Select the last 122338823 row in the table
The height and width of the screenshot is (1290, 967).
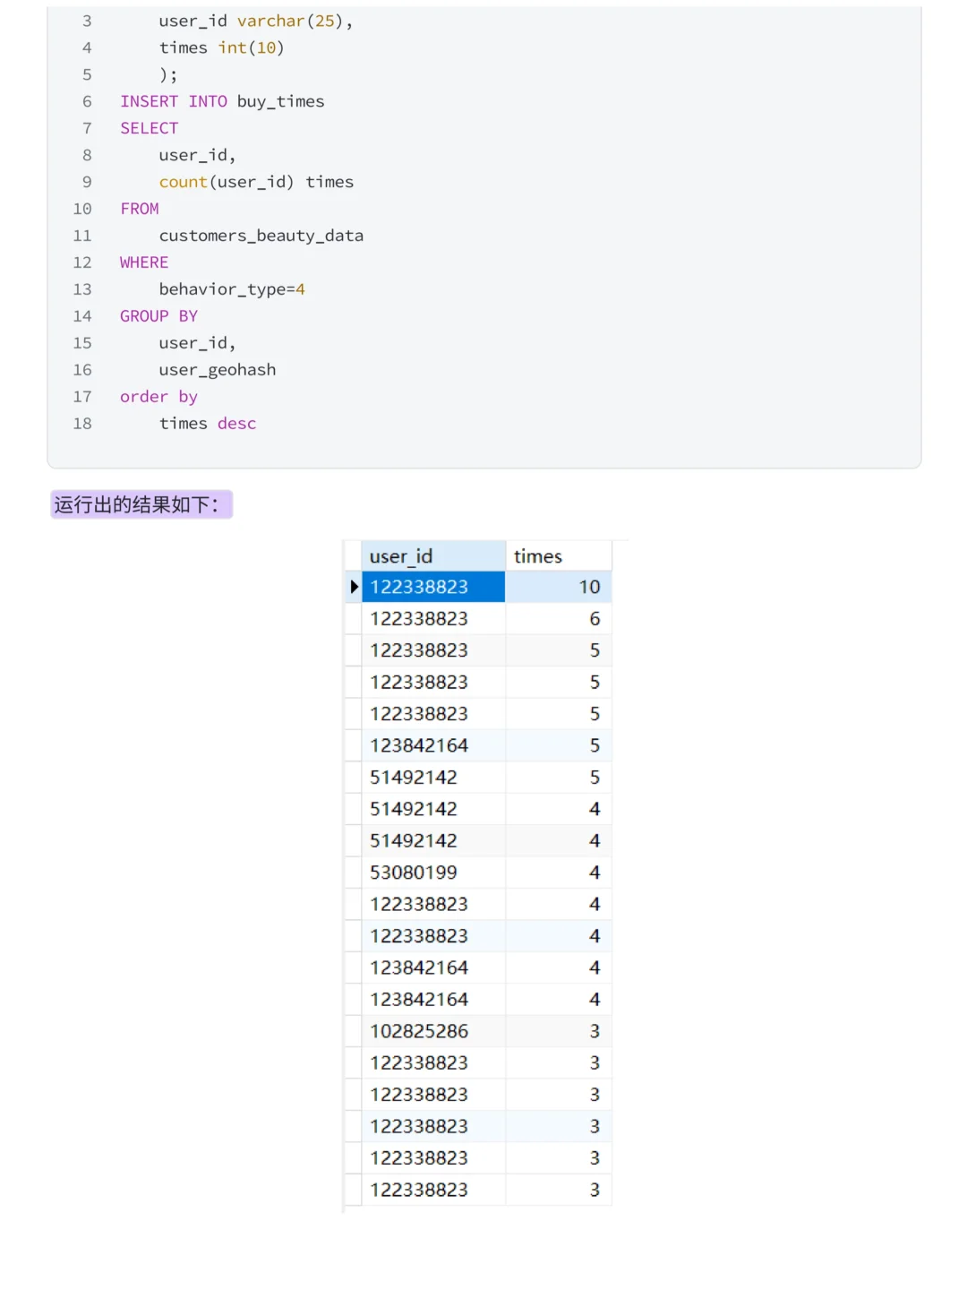[478, 1190]
